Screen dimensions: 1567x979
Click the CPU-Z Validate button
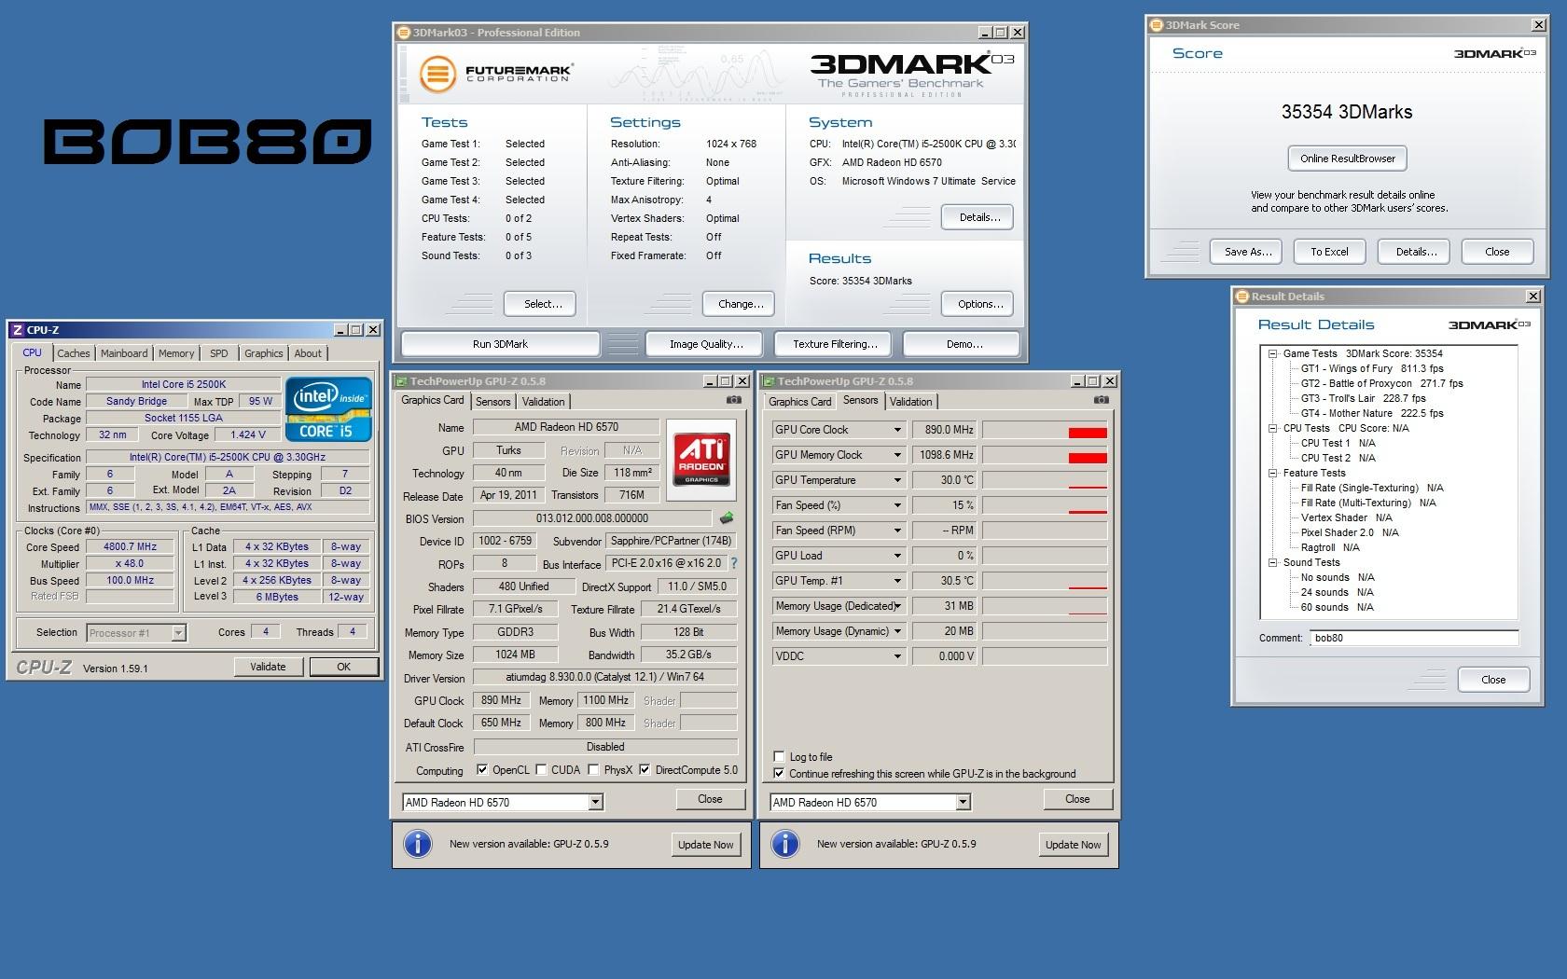(x=268, y=667)
